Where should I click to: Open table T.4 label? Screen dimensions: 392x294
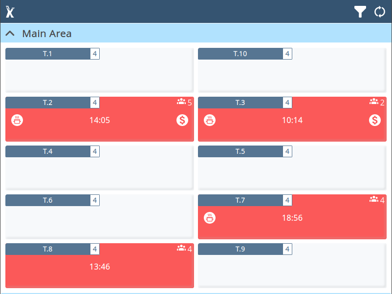click(x=47, y=151)
